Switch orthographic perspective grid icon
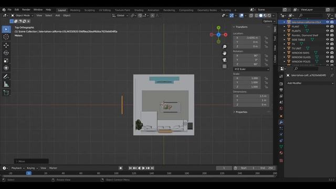336x189 pixels. (224, 67)
